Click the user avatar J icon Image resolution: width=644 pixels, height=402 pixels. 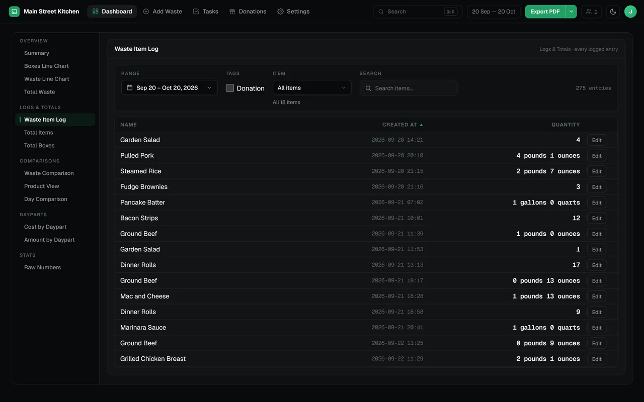[x=630, y=12]
